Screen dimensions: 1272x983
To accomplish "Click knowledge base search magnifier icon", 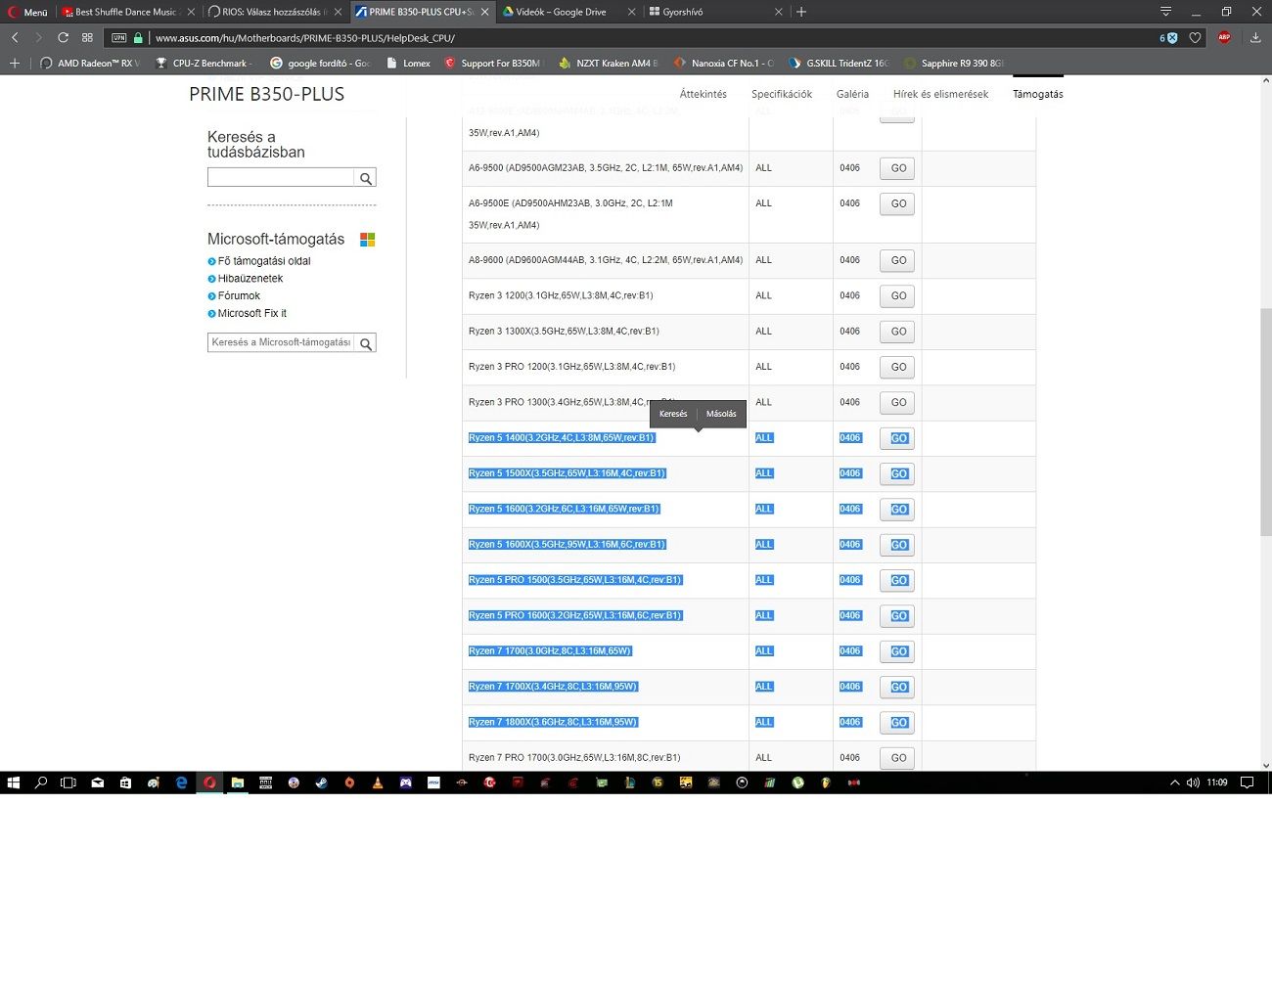I will (x=365, y=178).
